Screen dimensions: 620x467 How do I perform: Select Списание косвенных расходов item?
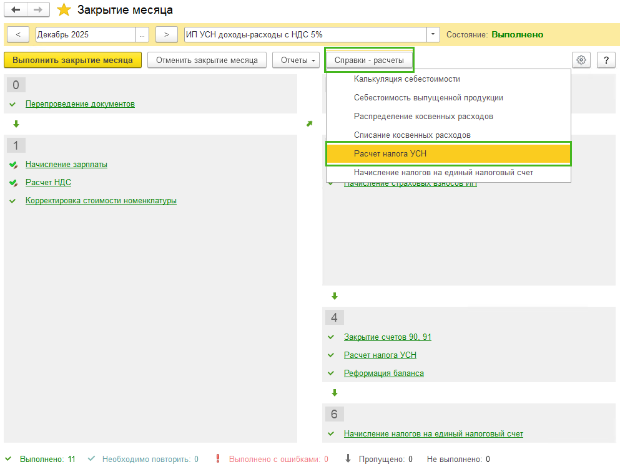448,135
